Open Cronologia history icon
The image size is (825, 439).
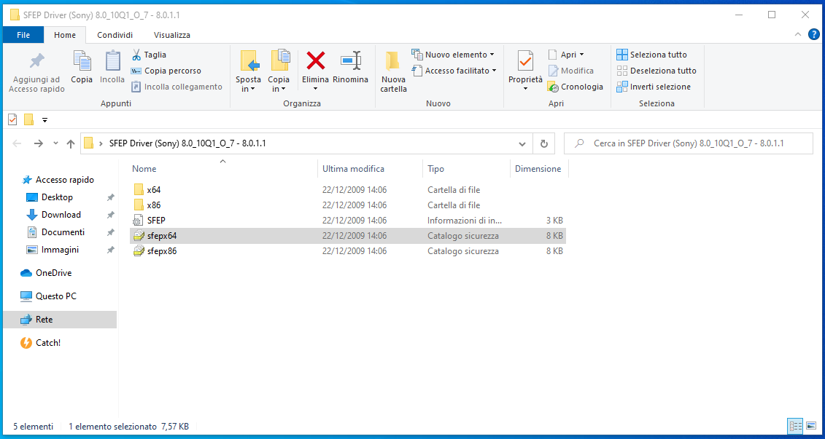pyautogui.click(x=554, y=87)
